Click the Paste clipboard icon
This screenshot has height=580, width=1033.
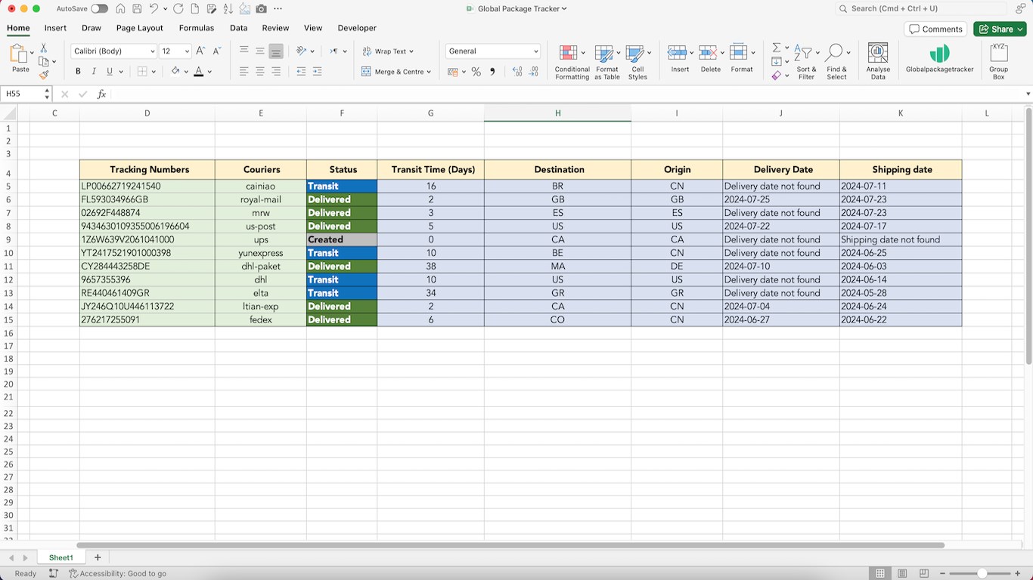[x=20, y=54]
